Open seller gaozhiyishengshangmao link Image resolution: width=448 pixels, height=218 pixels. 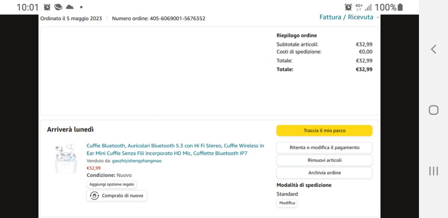coord(136,161)
